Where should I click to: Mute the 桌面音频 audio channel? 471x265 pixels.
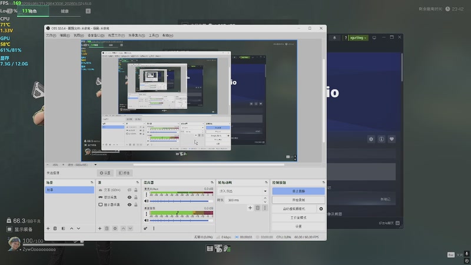coord(146,220)
